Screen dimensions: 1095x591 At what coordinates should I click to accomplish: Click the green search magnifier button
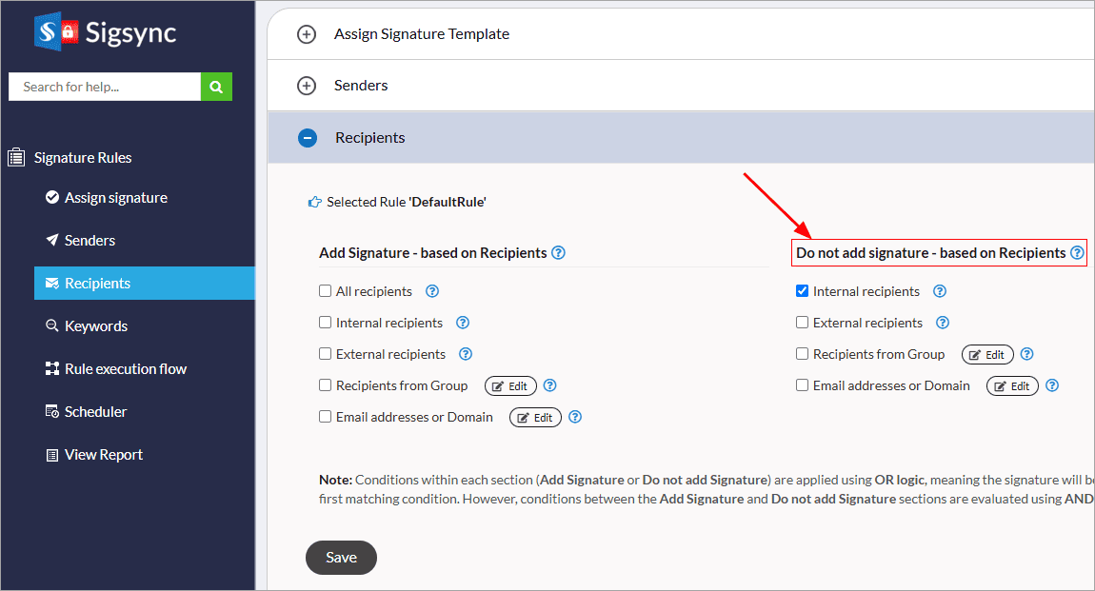click(216, 87)
